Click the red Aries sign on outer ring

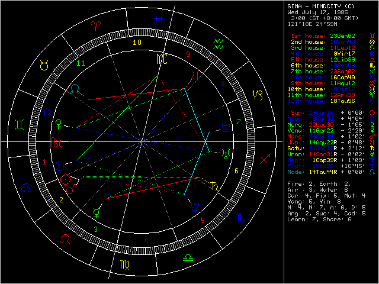[96, 25]
